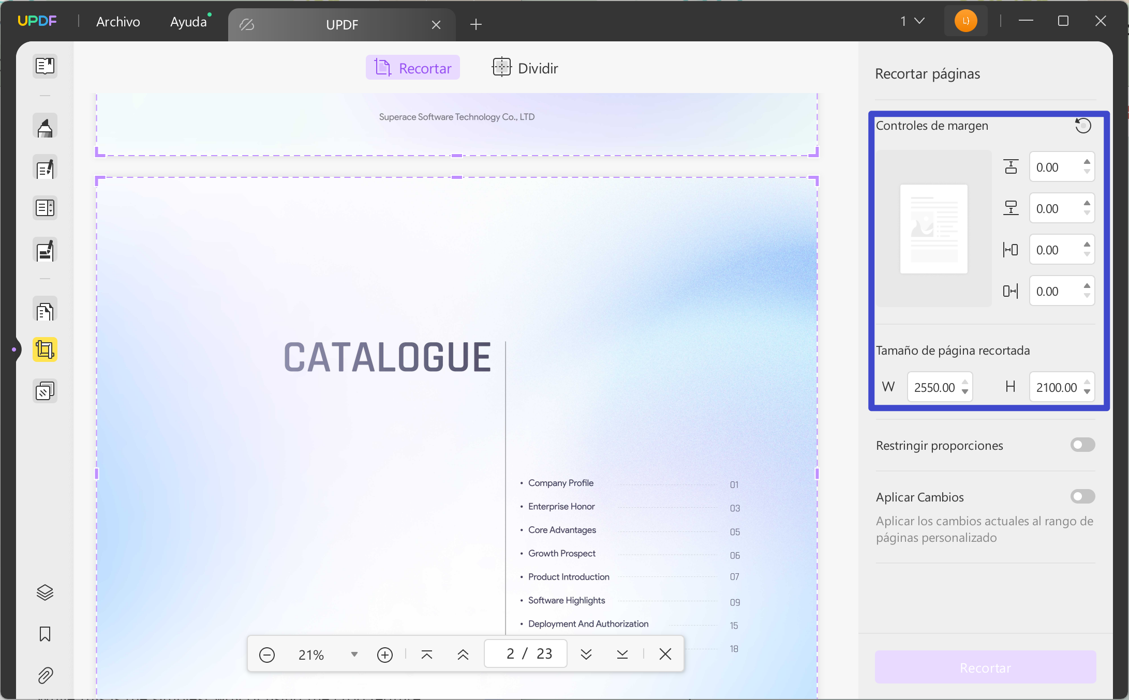The width and height of the screenshot is (1129, 700).
Task: Toggle Restringir proporciones switch
Action: (x=1082, y=445)
